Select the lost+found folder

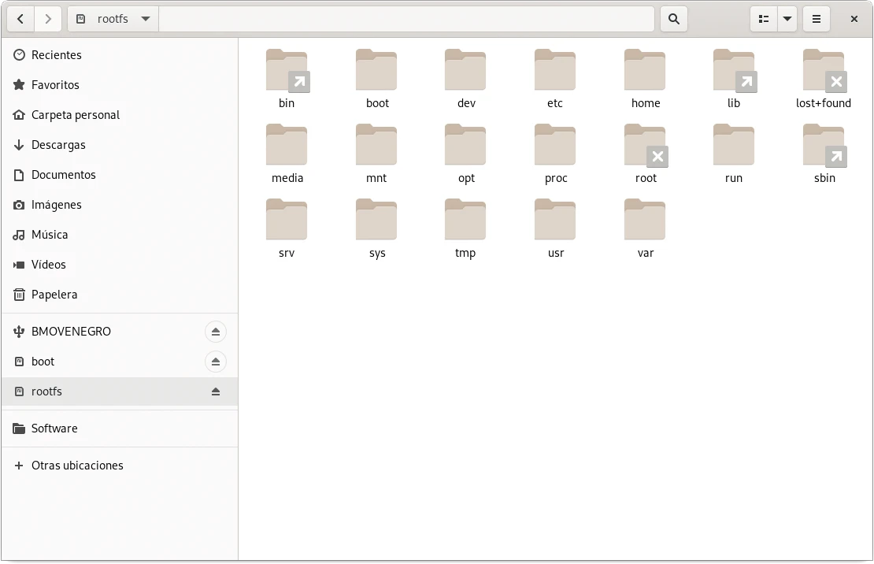[x=823, y=71]
